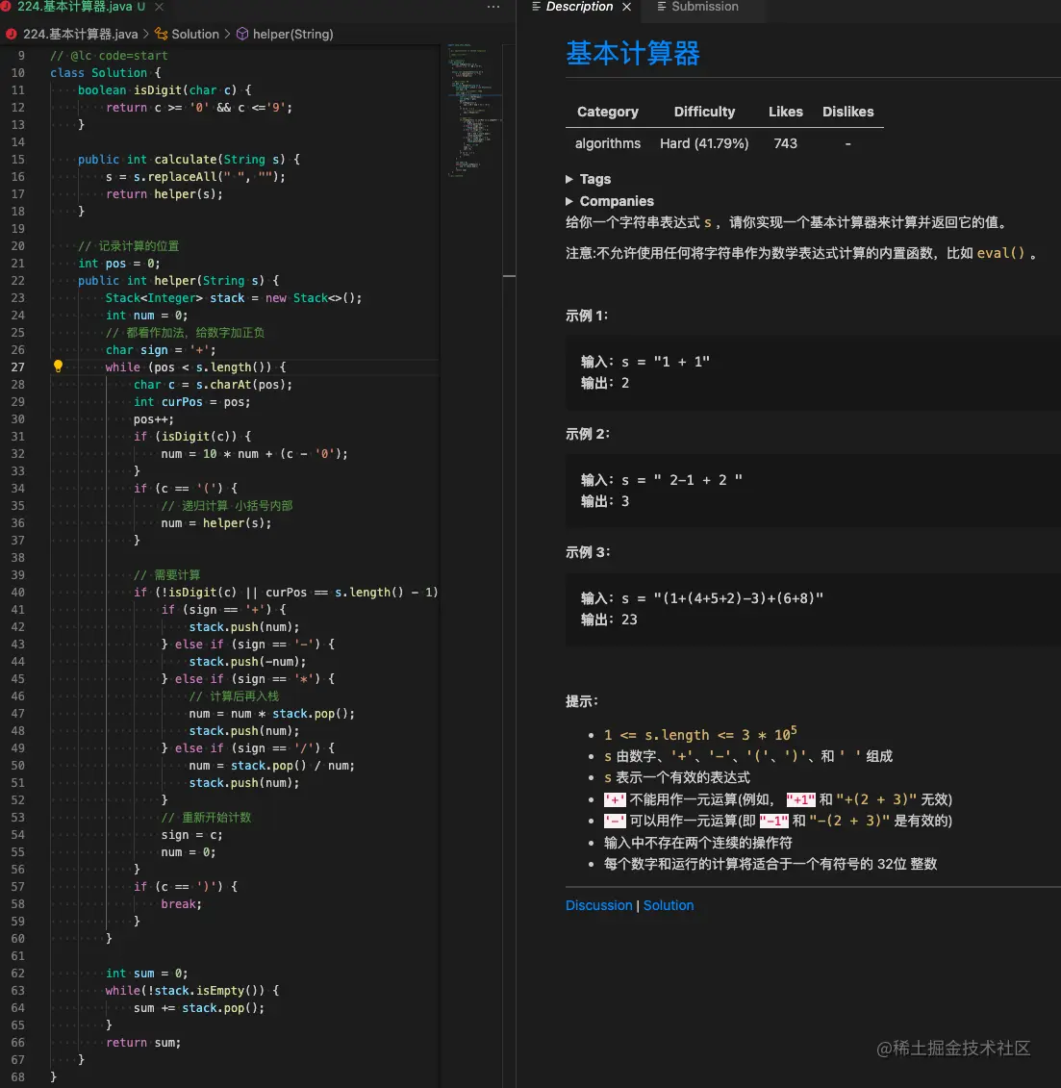The width and height of the screenshot is (1061, 1088).
Task: Open the Solution link at bottom of the description
Action: click(x=669, y=905)
